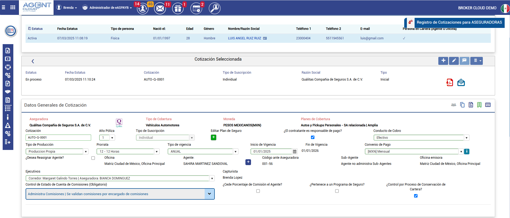Check '¿Pertenece a un Programa de Seguro?' box
Viewport: 510px width, 218px height.
coord(337,191)
